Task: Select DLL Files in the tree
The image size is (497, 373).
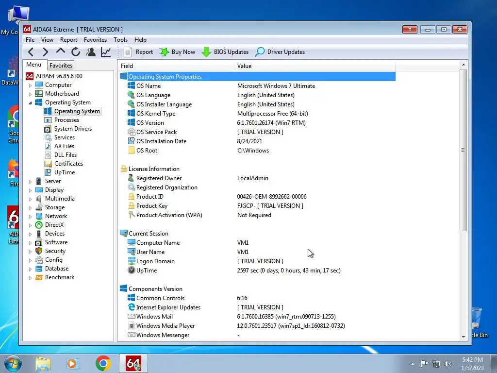Action: pos(66,155)
